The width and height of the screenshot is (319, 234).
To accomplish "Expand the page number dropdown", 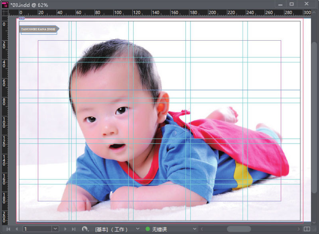I will pos(55,229).
